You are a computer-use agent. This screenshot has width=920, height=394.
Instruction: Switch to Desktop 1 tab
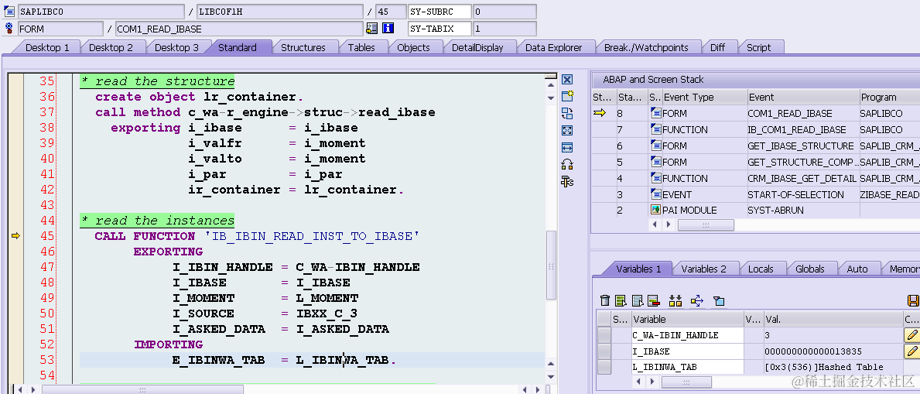pyautogui.click(x=47, y=47)
